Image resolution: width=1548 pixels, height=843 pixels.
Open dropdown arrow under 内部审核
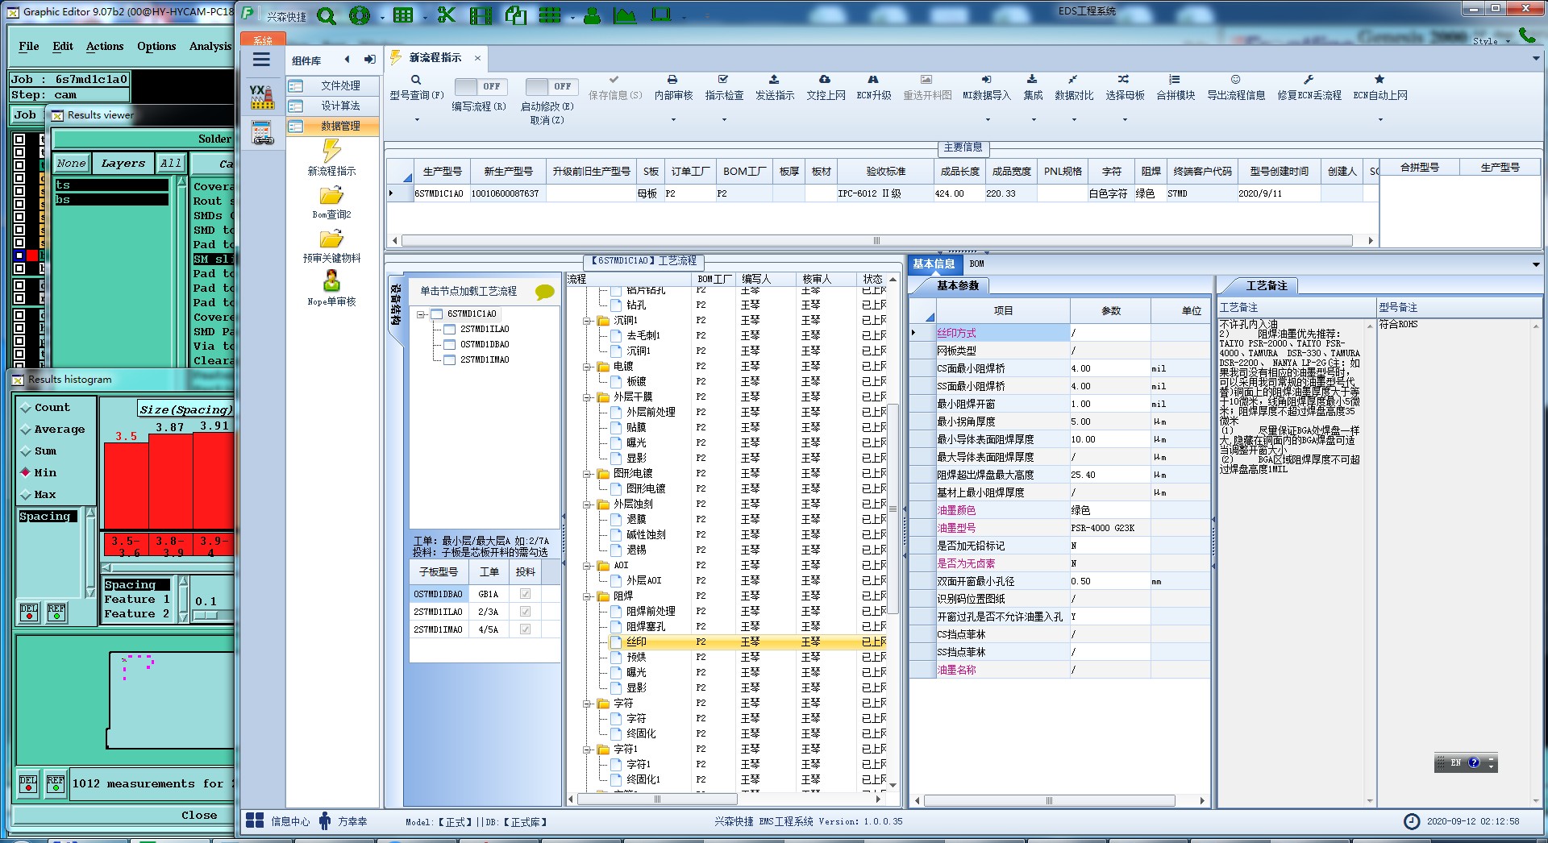[x=673, y=120]
